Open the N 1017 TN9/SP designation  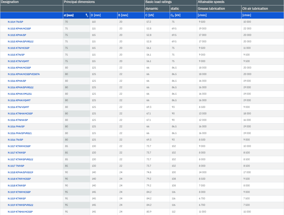point(16,166)
